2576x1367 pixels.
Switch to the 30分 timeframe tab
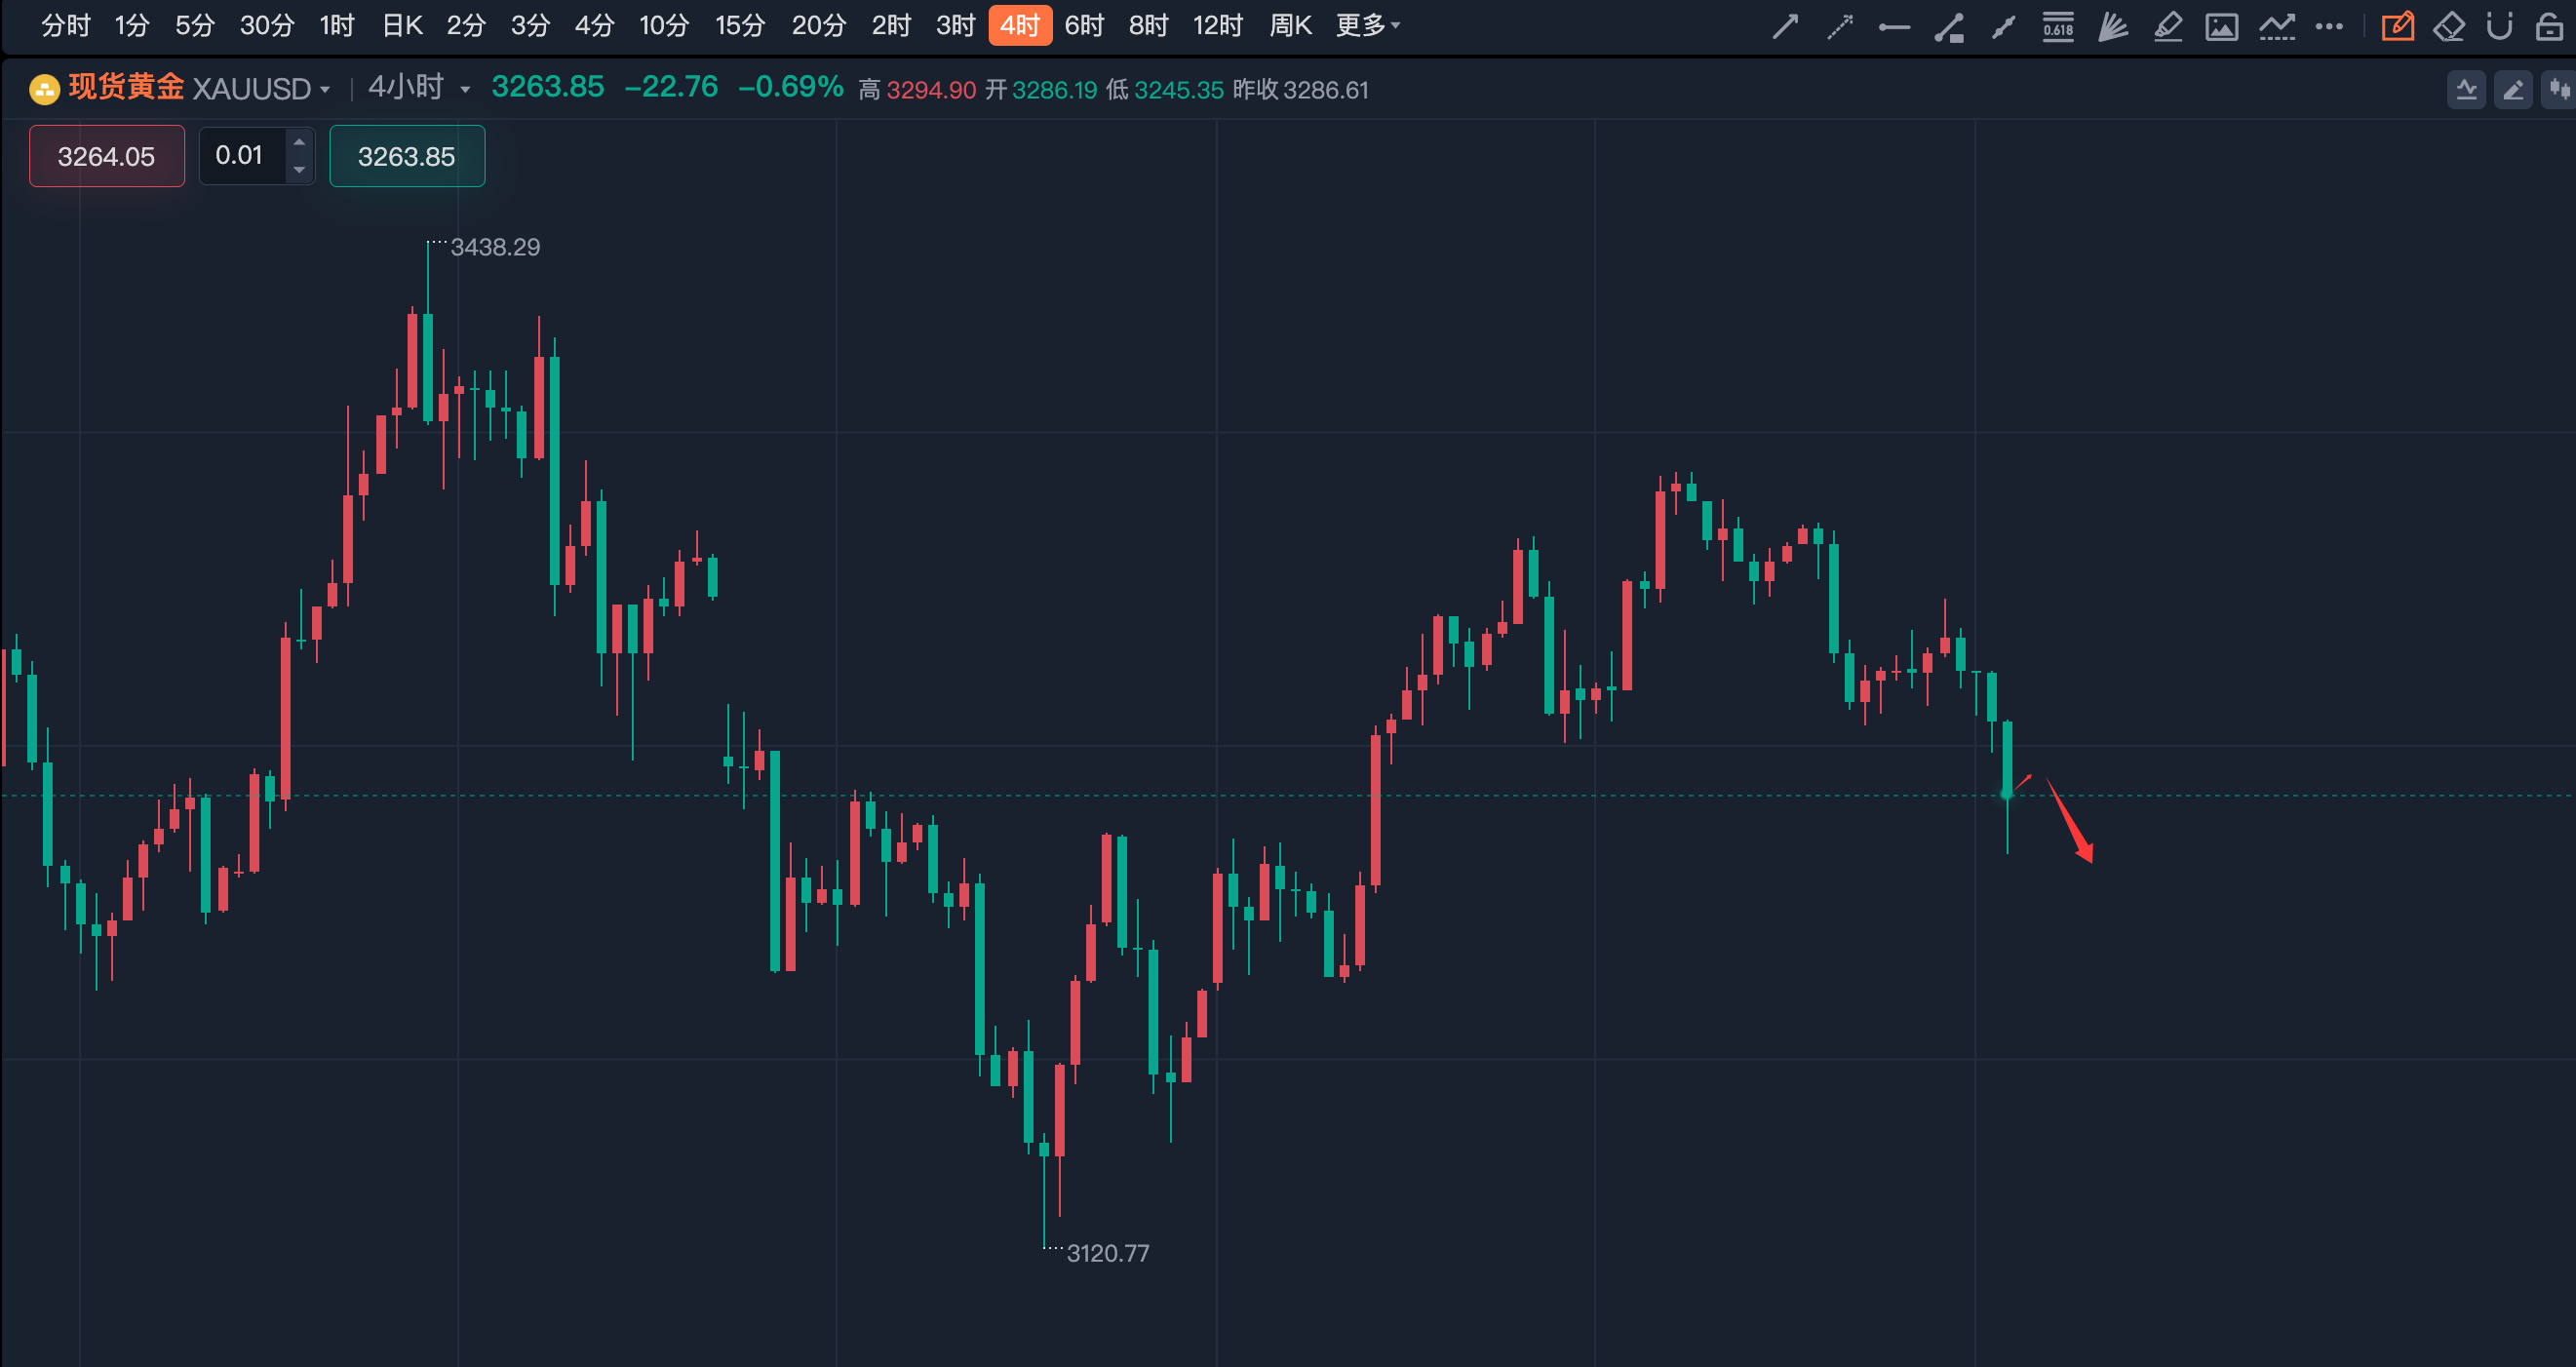point(267,26)
